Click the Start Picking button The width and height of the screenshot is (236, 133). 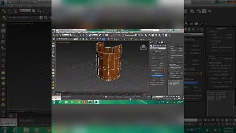point(157,75)
